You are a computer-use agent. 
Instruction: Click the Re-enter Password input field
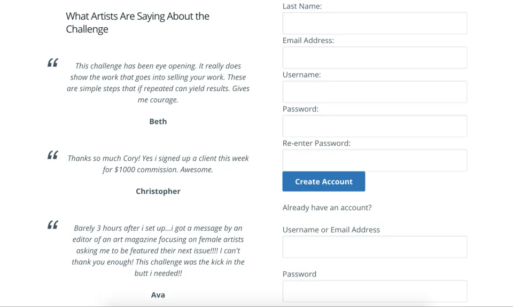pyautogui.click(x=375, y=160)
